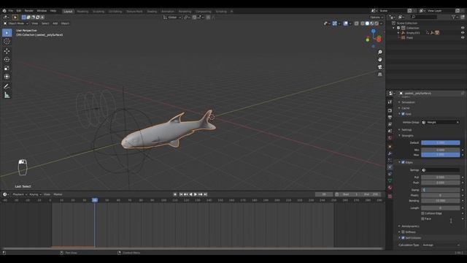Open the Object Data properties tab
Viewport: 467px width, 263px height.
[x=390, y=180]
